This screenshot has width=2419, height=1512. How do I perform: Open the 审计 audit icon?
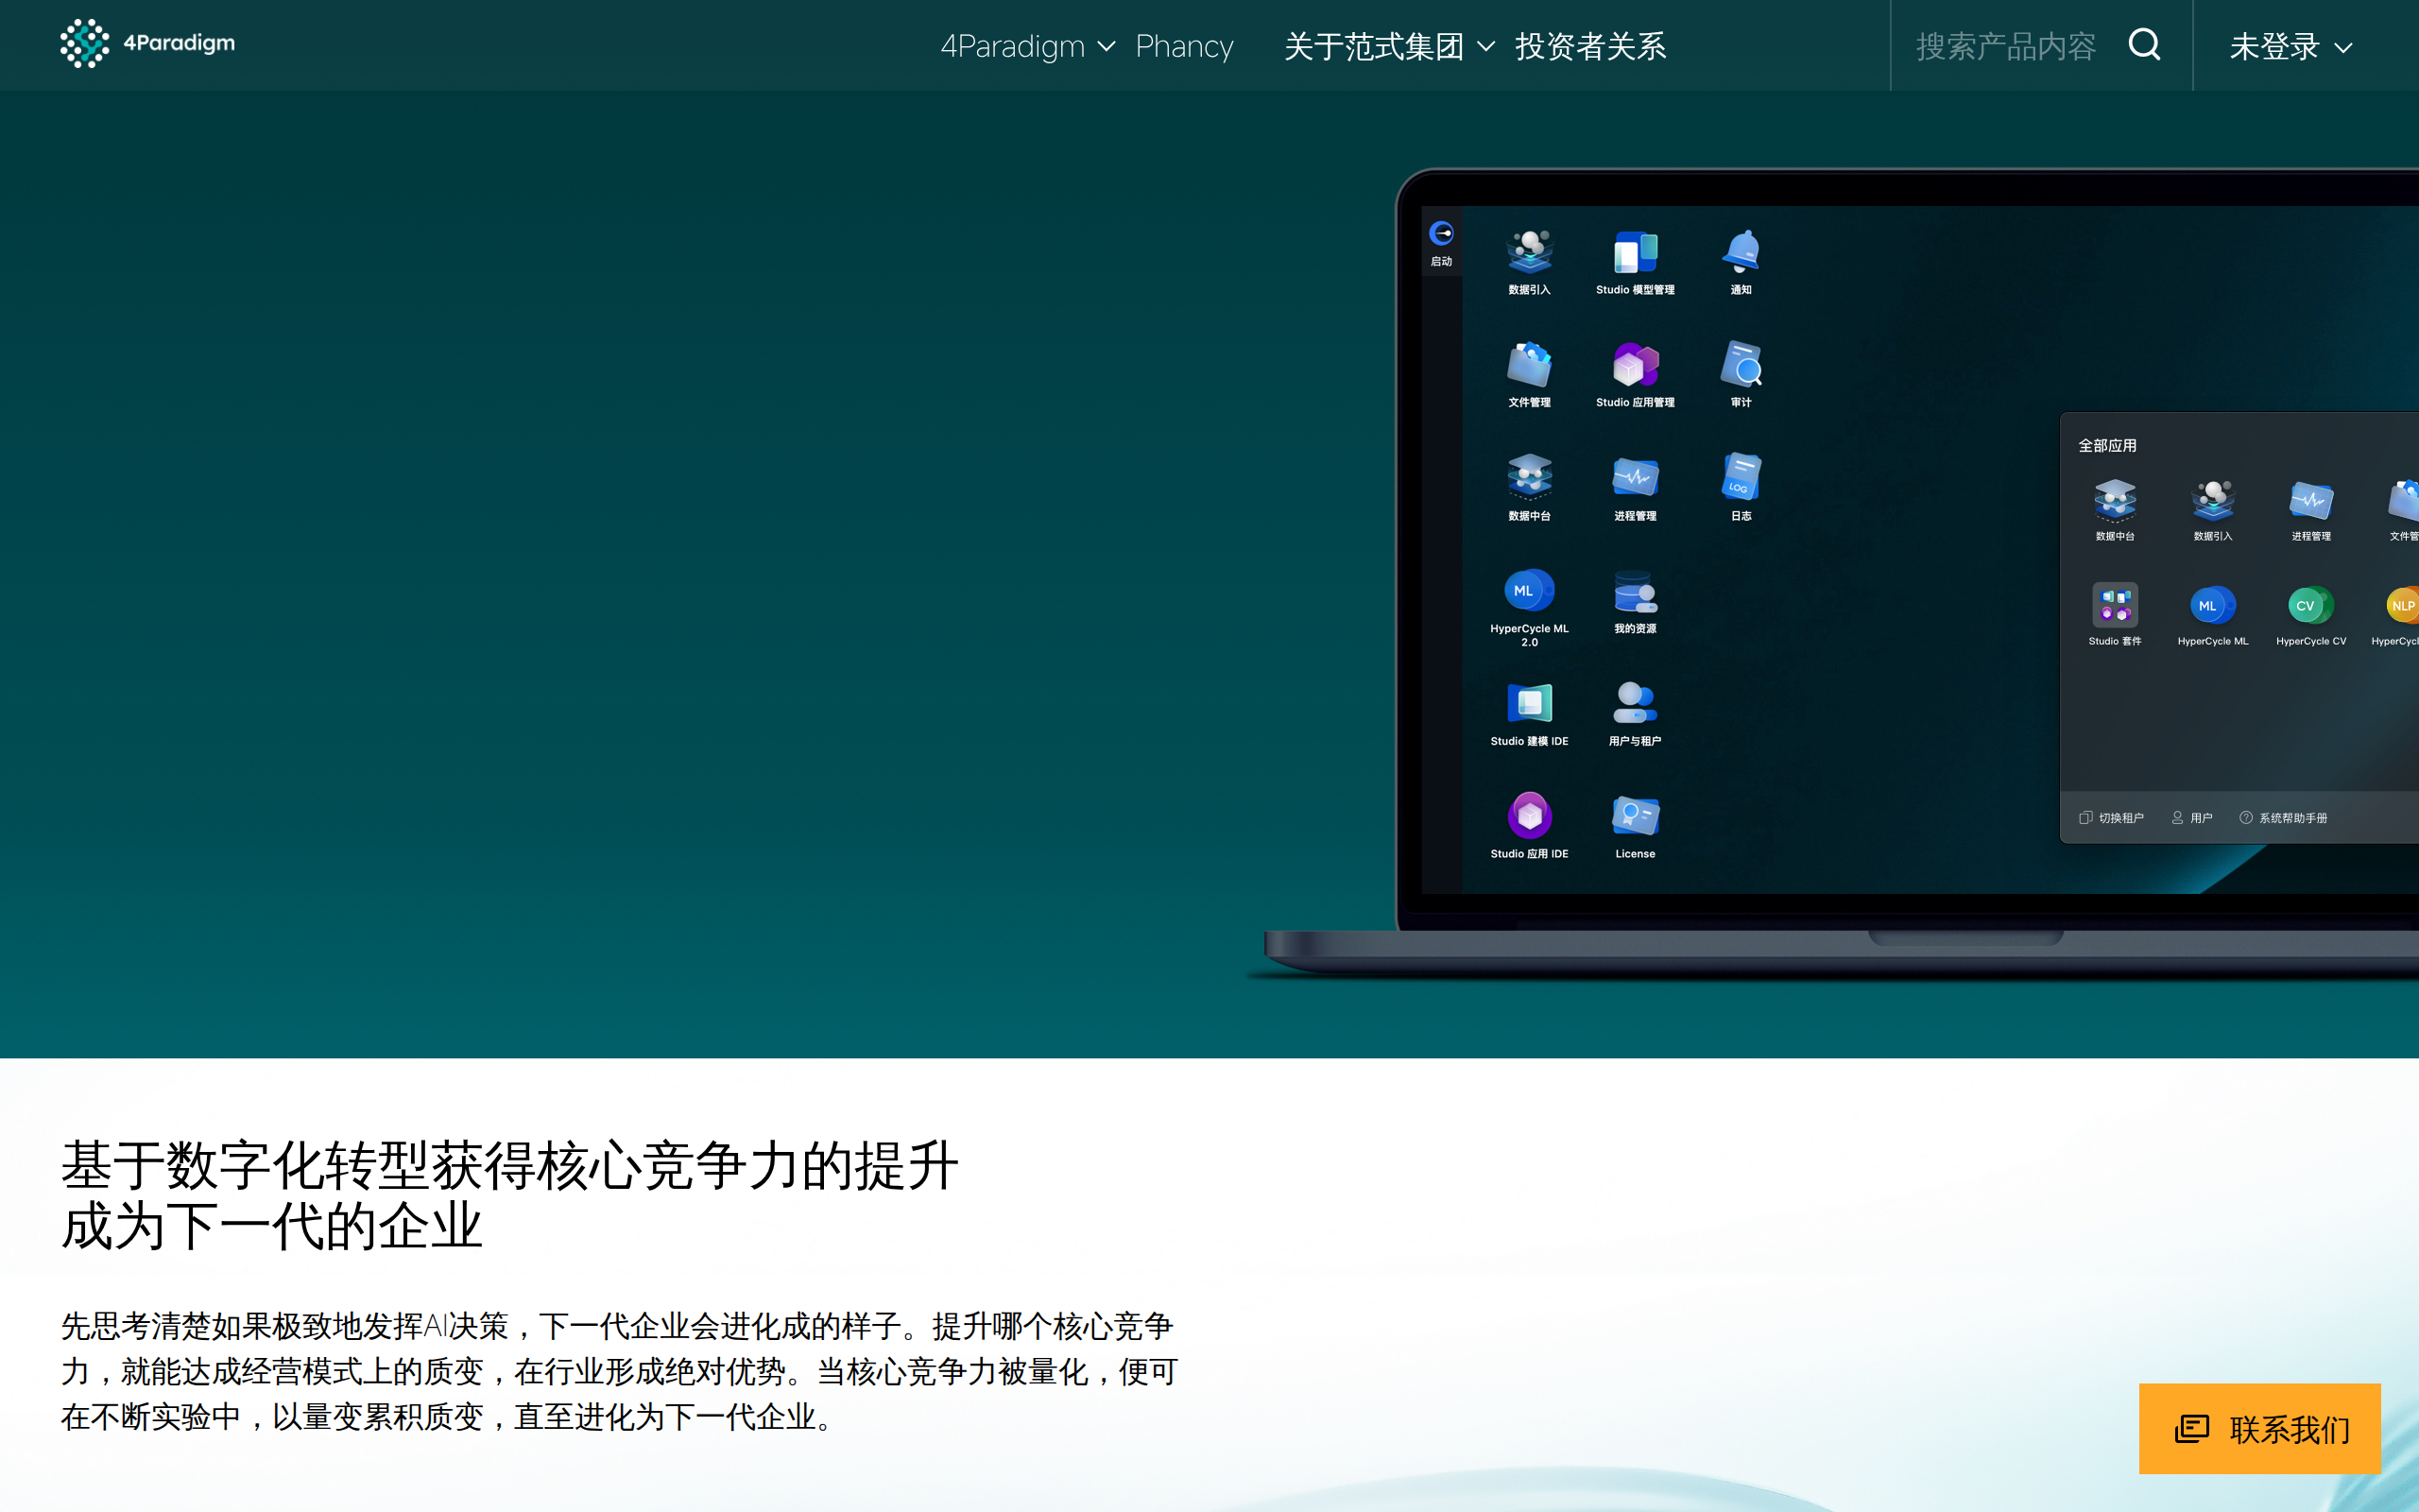click(x=1741, y=365)
